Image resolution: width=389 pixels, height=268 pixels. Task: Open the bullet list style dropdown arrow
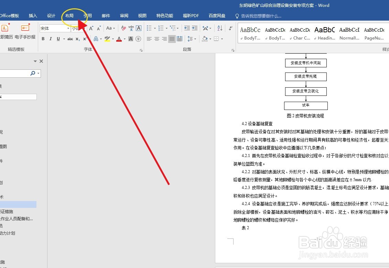[154, 28]
